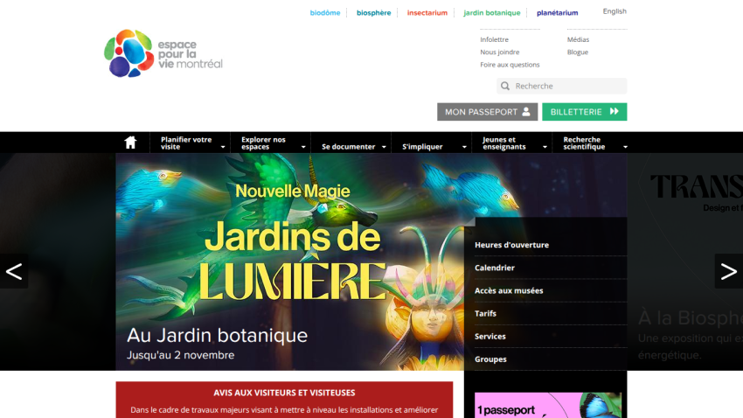
Task: Focus the Recherche search field
Action: click(x=561, y=86)
